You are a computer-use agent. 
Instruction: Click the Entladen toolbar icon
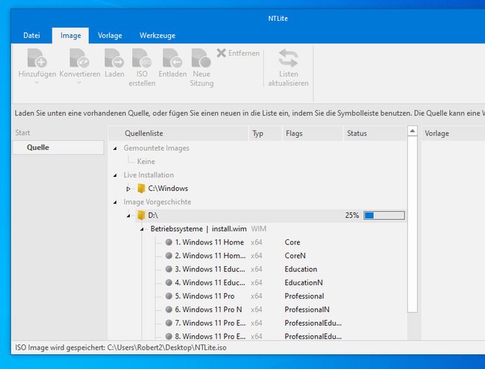tap(172, 58)
